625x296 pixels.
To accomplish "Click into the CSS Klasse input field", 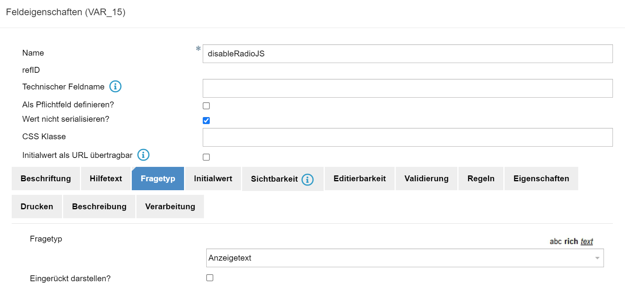I will pyautogui.click(x=407, y=137).
